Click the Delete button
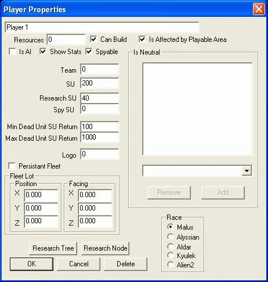This screenshot has height=282, width=268. [126, 264]
